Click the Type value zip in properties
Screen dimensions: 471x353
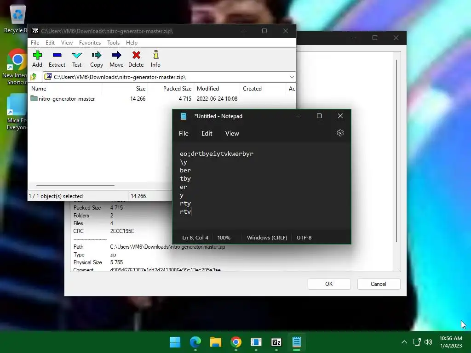click(113, 255)
